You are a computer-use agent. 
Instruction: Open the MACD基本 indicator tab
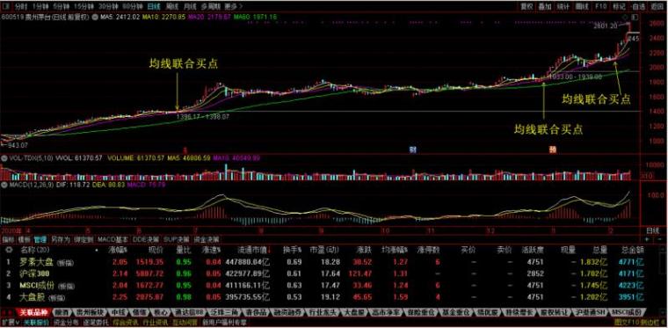[x=113, y=239]
